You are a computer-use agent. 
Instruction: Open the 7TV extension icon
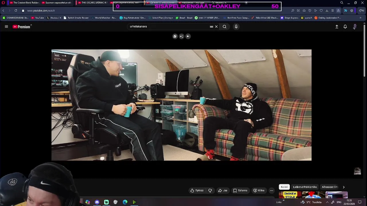pos(345,11)
